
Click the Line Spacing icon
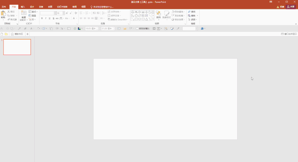pyautogui.click(x=103, y=13)
